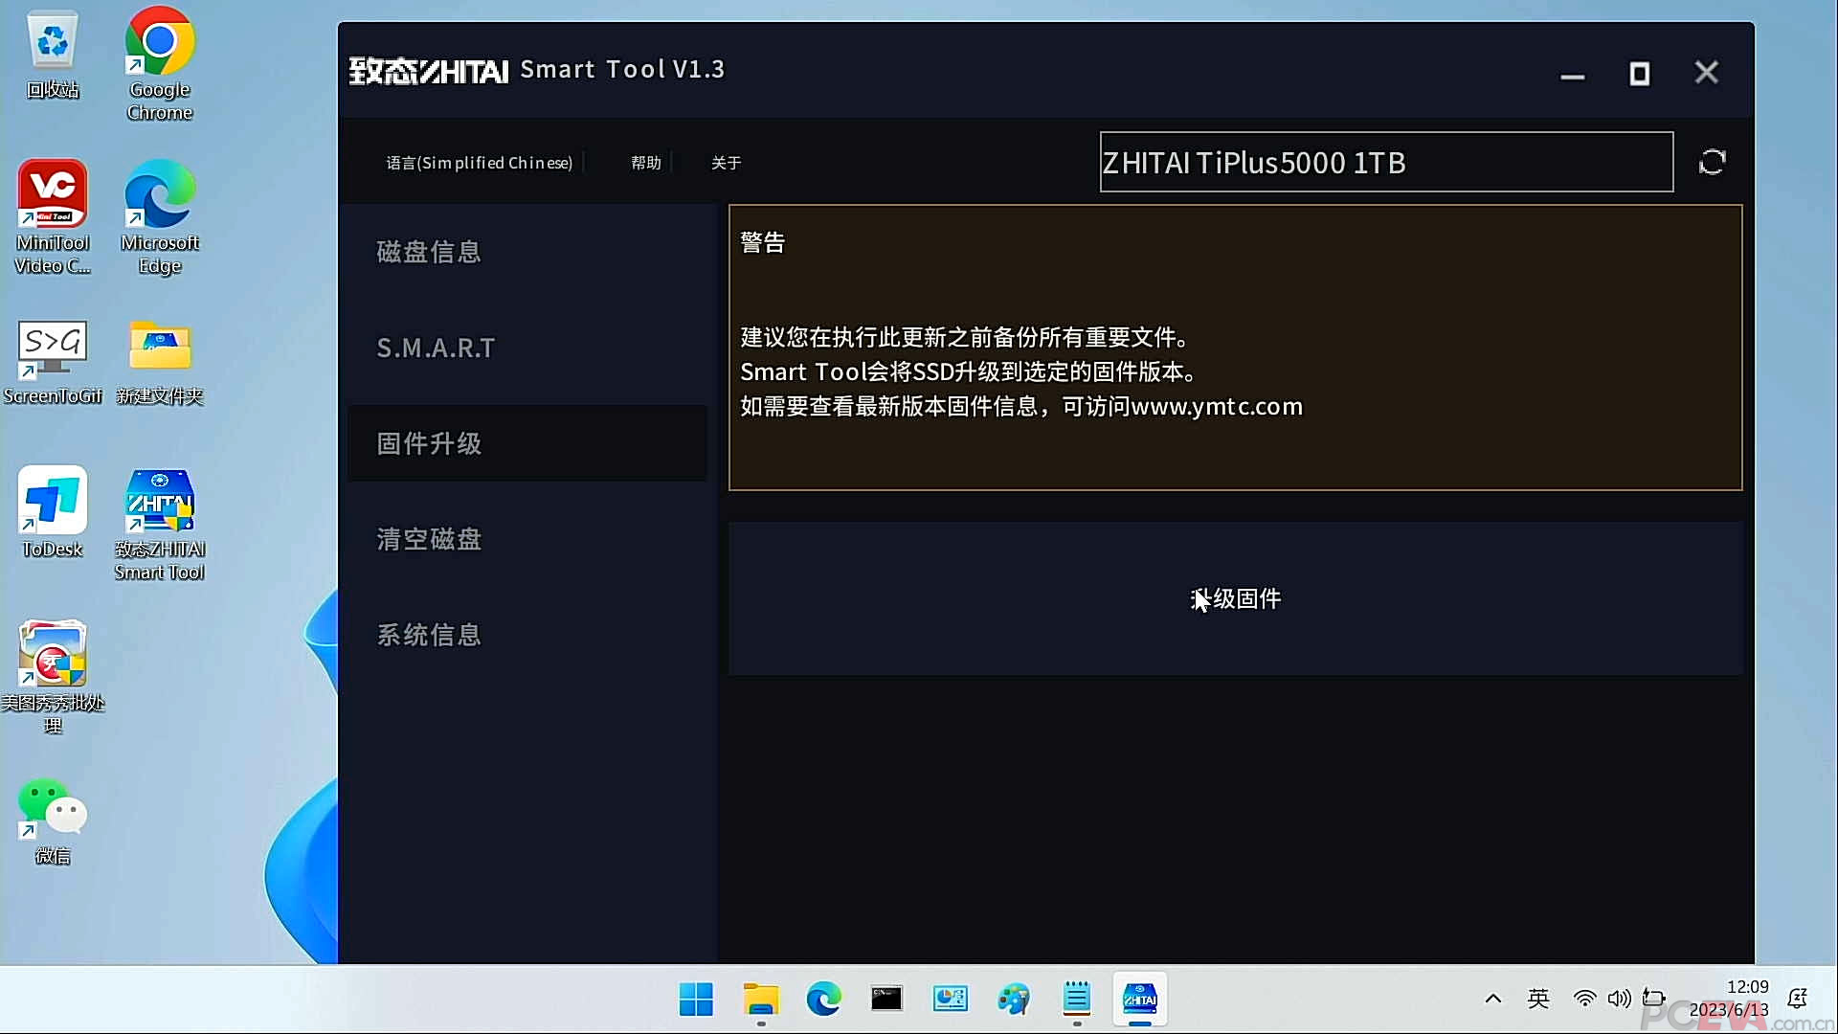Open the 帮助 (Help) menu
This screenshot has width=1838, height=1034.
click(645, 163)
